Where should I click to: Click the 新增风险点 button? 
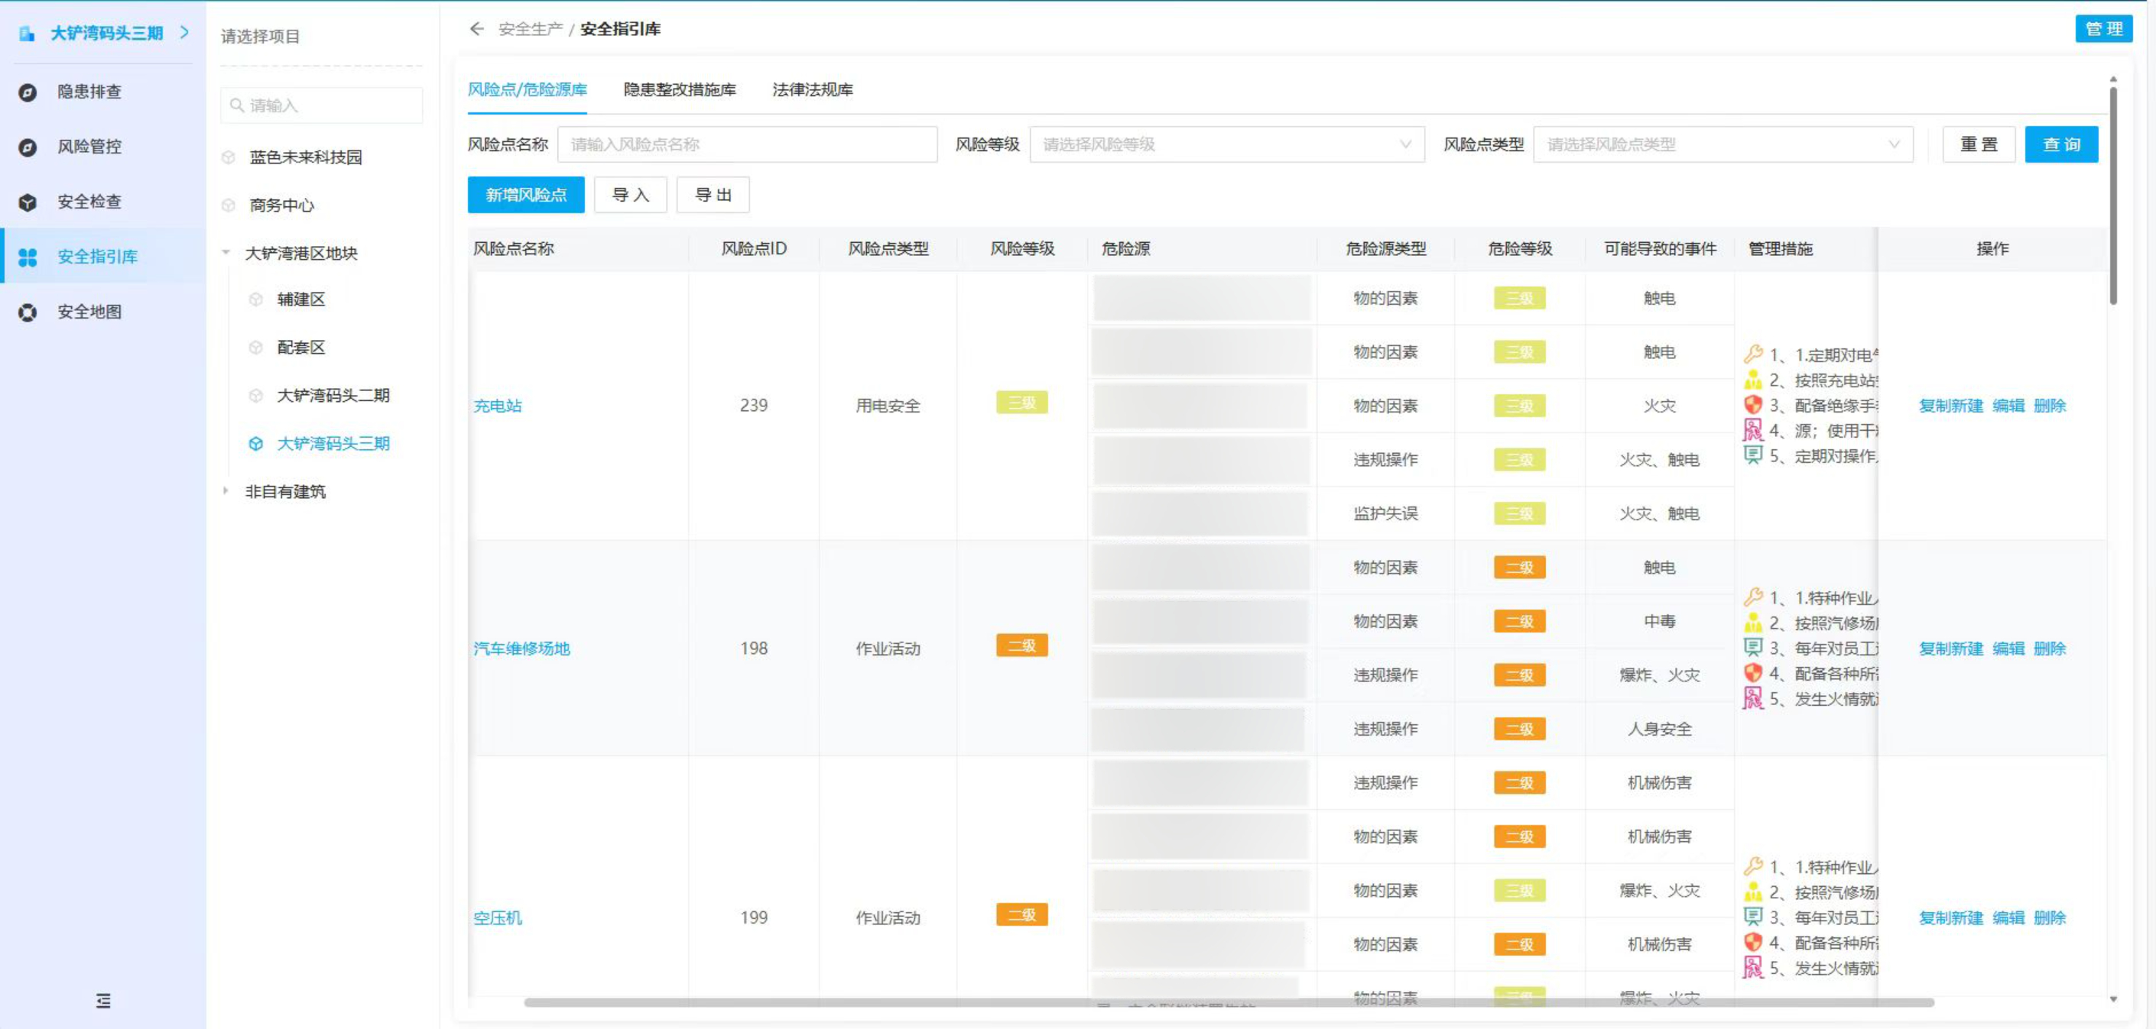(525, 195)
